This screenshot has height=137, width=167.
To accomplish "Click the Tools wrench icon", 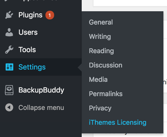I will pyautogui.click(x=9, y=50).
